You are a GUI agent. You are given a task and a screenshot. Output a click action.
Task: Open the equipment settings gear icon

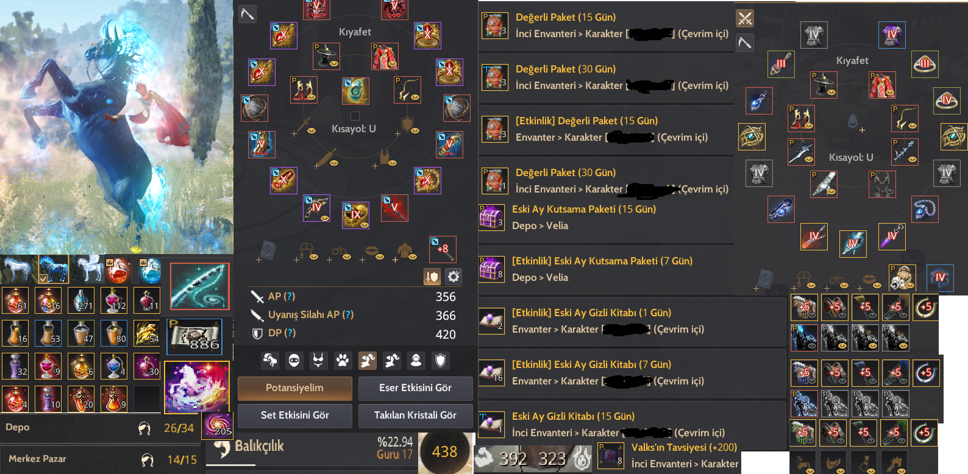click(454, 277)
